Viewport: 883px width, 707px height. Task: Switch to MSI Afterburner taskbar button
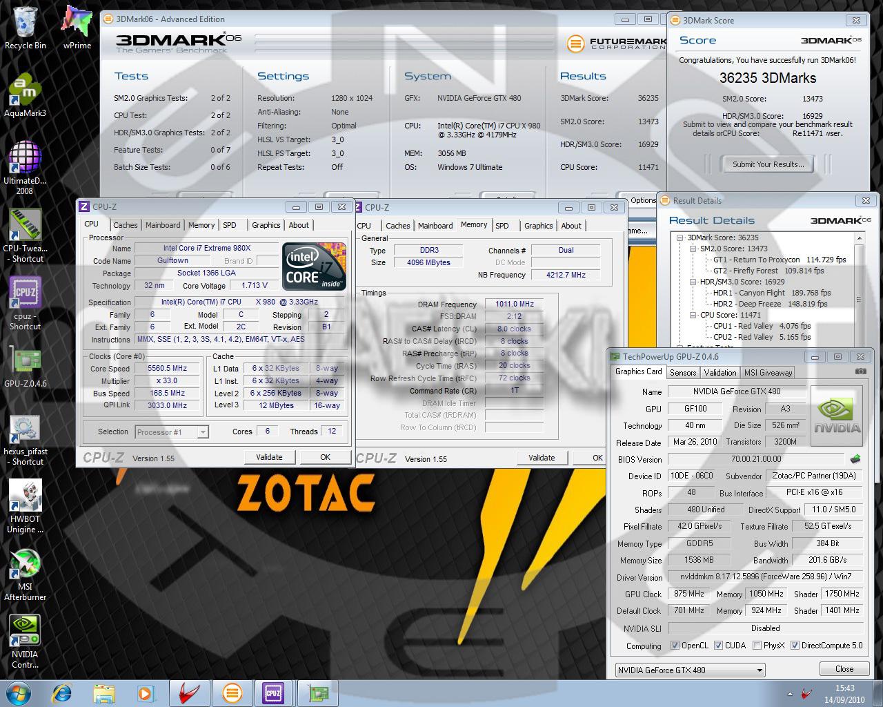[190, 693]
